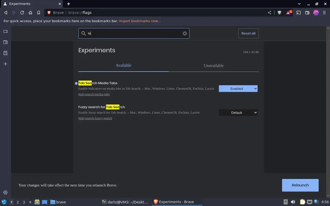Click the taskbar volume icon
The height and width of the screenshot is (206, 330).
(x=293, y=202)
